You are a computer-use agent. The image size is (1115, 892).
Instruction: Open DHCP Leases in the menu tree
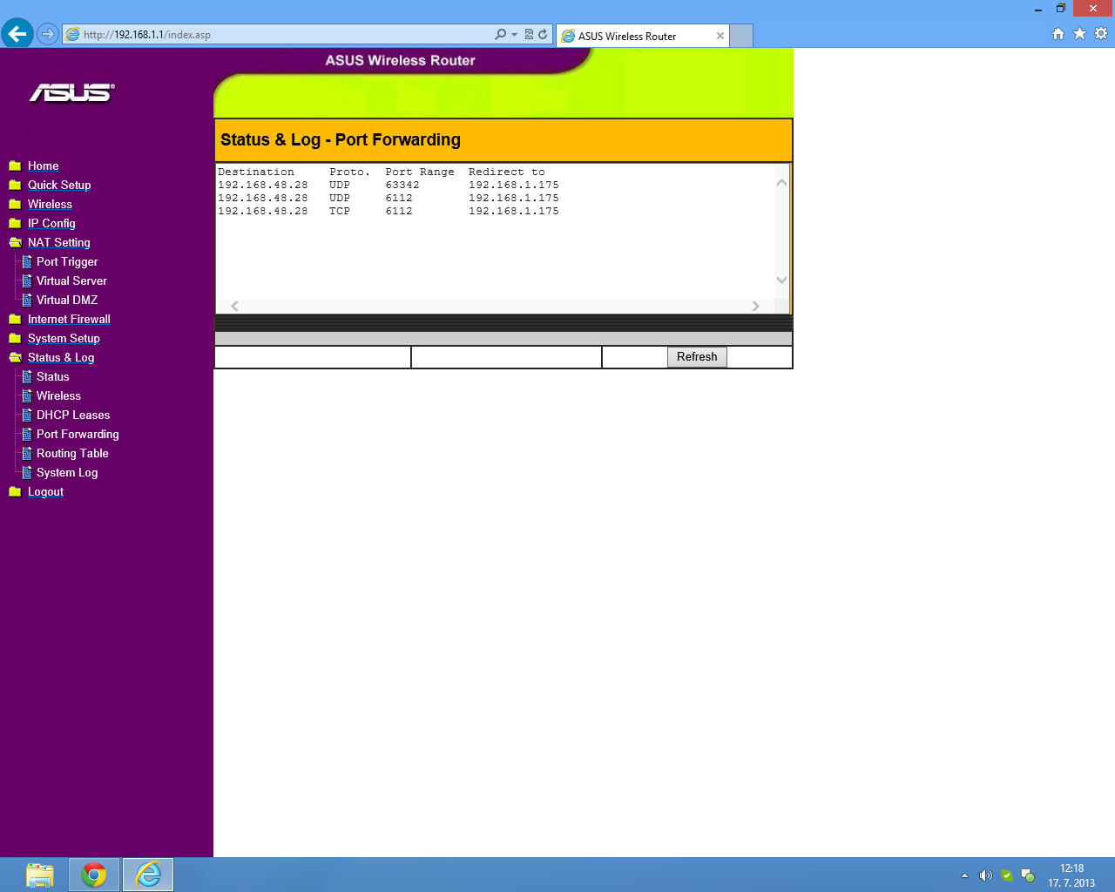pos(73,415)
